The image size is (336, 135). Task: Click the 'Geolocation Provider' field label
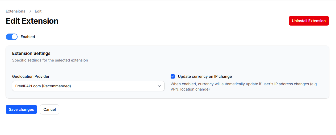click(31, 76)
